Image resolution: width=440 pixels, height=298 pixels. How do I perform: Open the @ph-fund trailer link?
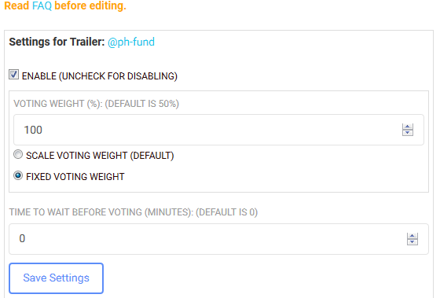(x=131, y=42)
